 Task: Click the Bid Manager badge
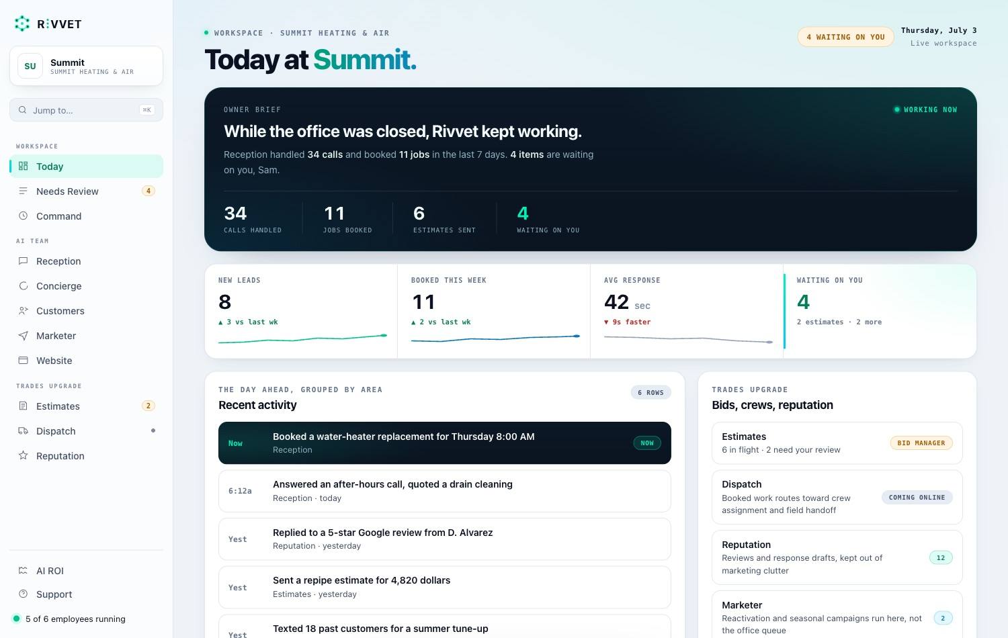(x=921, y=443)
